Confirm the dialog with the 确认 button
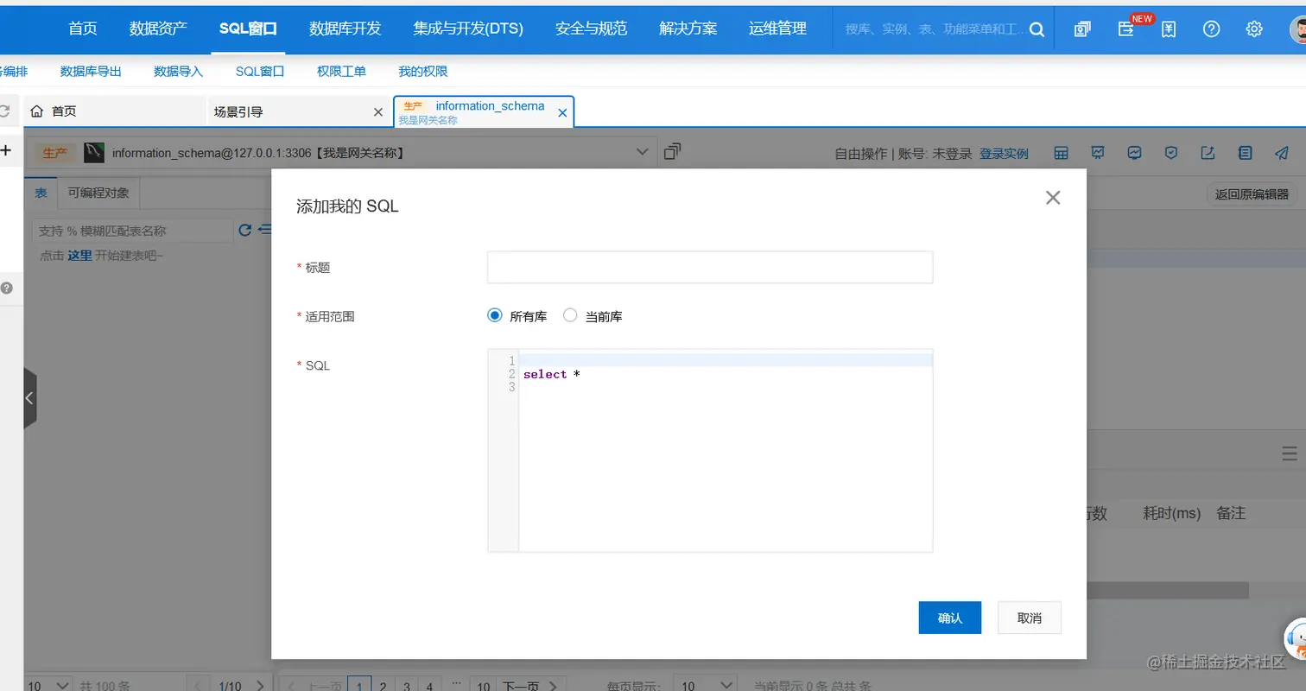Viewport: 1306px width, 691px height. coord(949,618)
